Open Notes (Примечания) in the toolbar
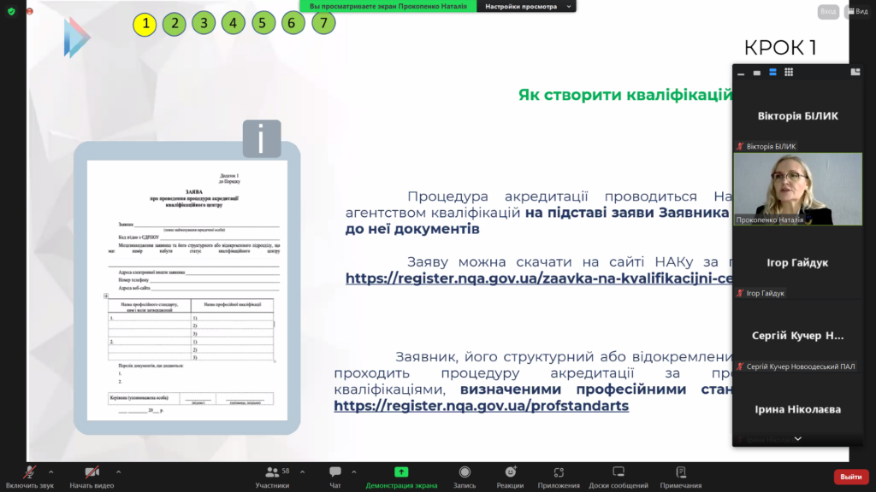Screen dimensions: 876x492 681,476
